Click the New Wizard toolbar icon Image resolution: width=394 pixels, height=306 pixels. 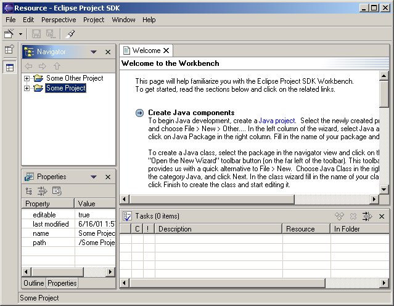(x=9, y=34)
